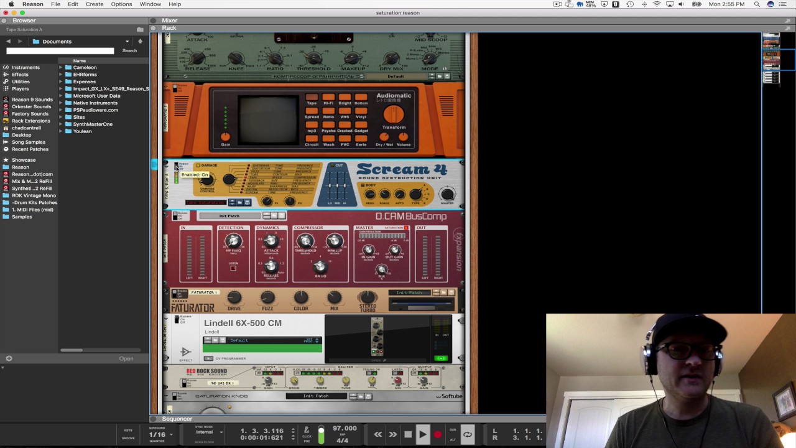This screenshot has height=448, width=796.
Task: Toggle the Lindell 6X-500 bypass switch
Action: (x=177, y=319)
